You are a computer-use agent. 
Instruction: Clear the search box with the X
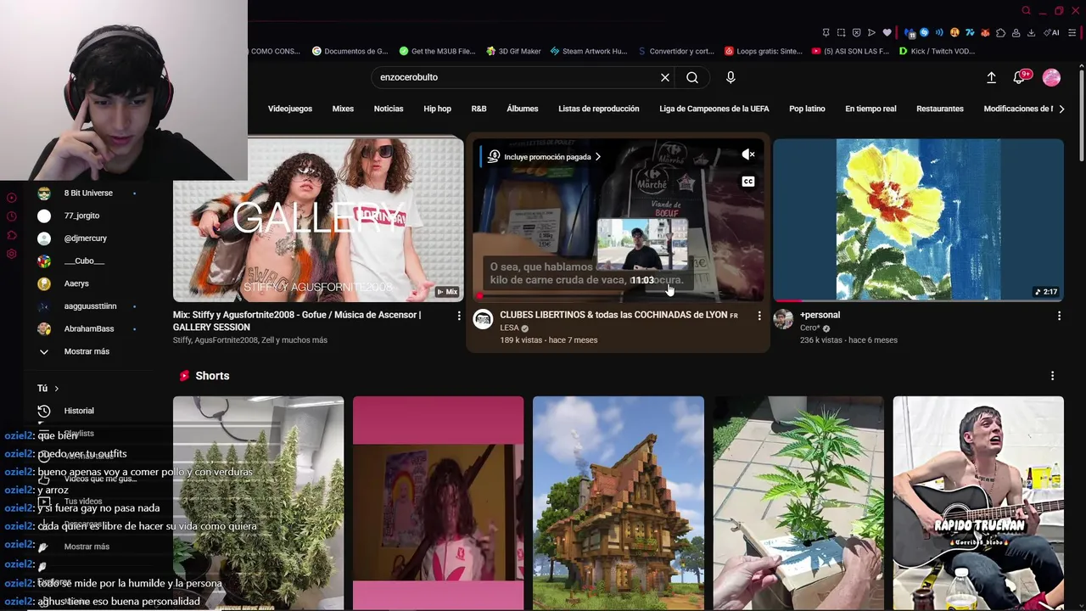[665, 77]
